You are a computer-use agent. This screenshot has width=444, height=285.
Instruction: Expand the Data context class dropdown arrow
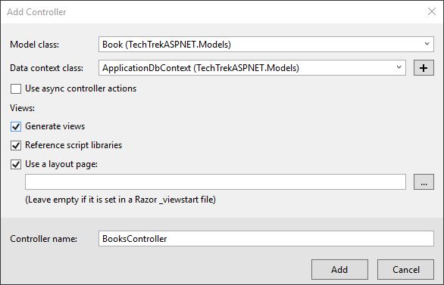tap(399, 67)
